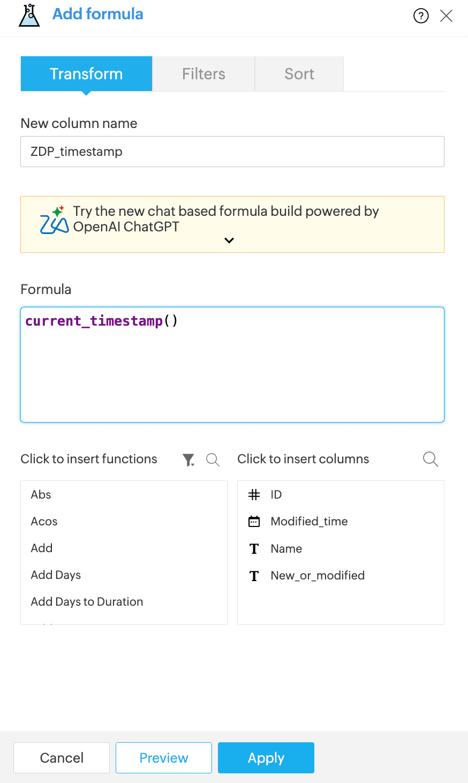Viewport: 468px width, 783px height.
Task: Click the Zia AI assistant icon
Action: click(x=54, y=220)
